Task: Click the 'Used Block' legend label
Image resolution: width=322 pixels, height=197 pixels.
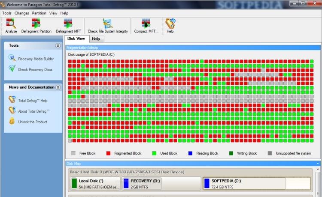Action: pos(169,153)
